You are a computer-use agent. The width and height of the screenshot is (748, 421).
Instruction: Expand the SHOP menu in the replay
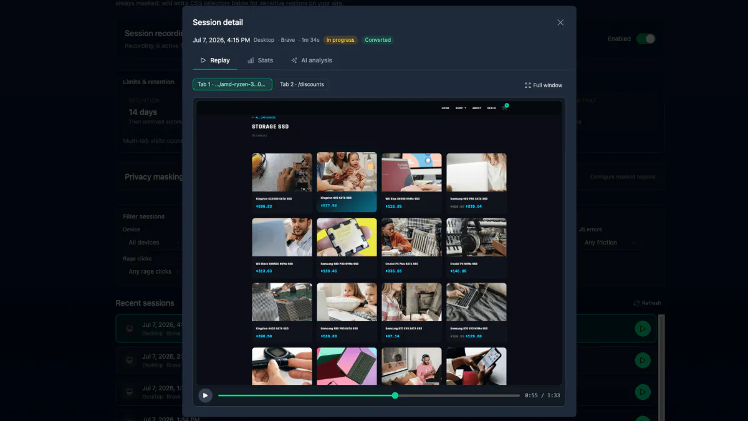[x=461, y=108]
